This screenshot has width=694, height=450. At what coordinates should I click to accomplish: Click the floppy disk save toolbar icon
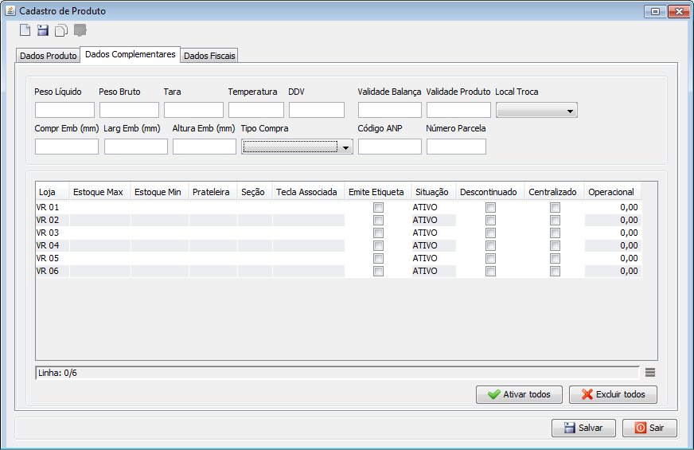(43, 31)
